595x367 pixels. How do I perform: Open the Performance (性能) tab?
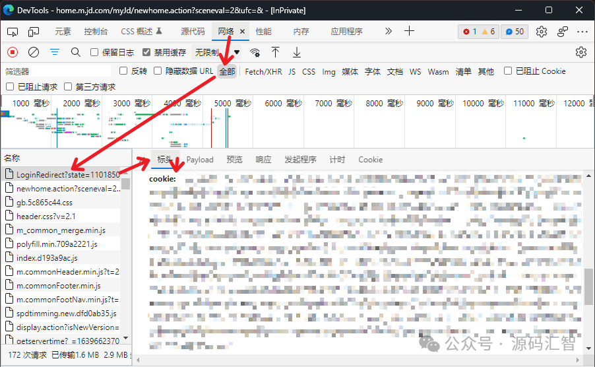pyautogui.click(x=263, y=32)
